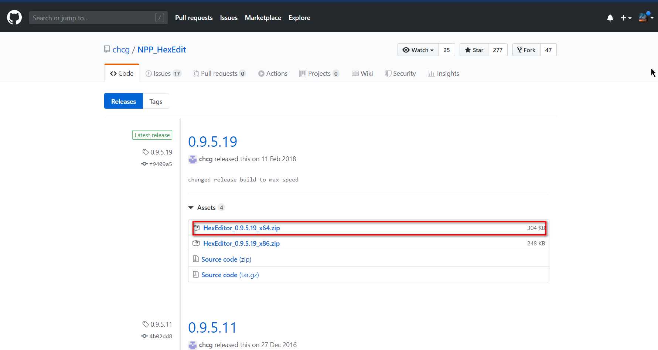Viewport: 658px width, 350px height.
Task: Select the Tags button
Action: pos(156,101)
